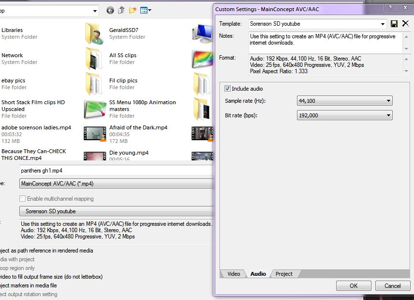Open the view menu dropdown in toolbar

point(146,10)
